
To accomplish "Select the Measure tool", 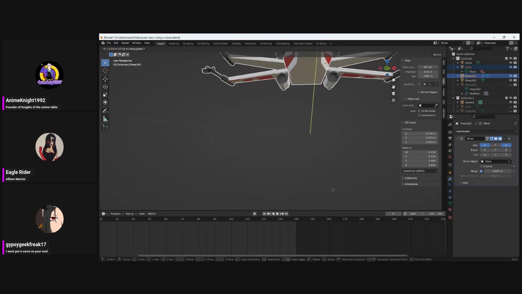I will point(105,119).
